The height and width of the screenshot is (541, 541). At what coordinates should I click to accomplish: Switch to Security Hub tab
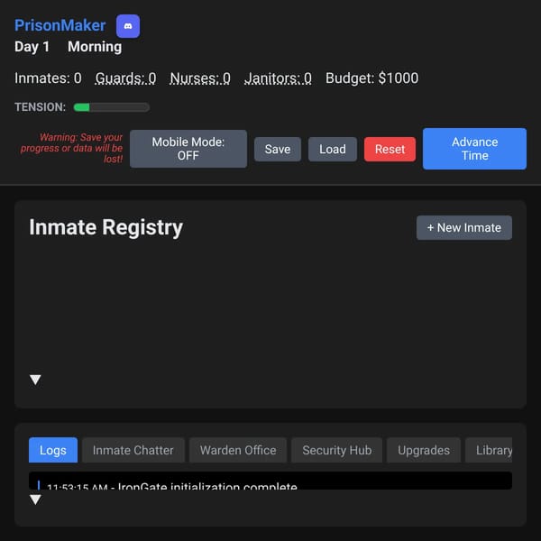pos(336,450)
